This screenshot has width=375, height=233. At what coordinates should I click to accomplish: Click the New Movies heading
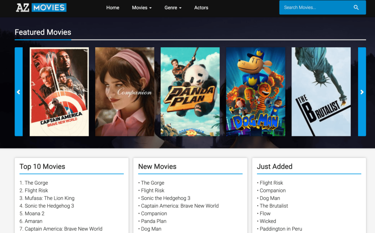pyautogui.click(x=157, y=166)
